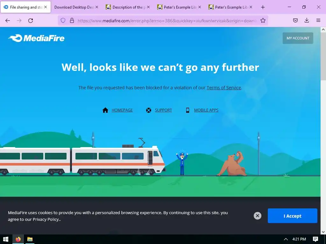Open the Save to Pocket icon

[295, 20]
